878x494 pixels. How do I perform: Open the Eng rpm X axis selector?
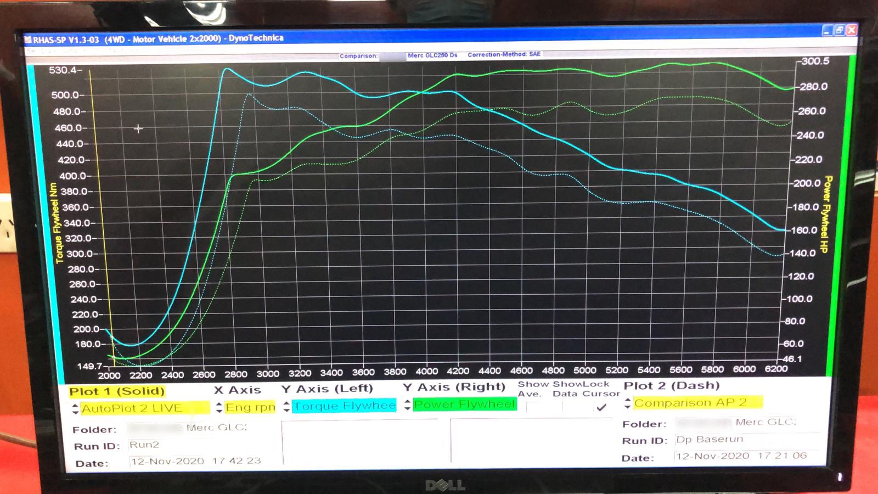click(250, 407)
